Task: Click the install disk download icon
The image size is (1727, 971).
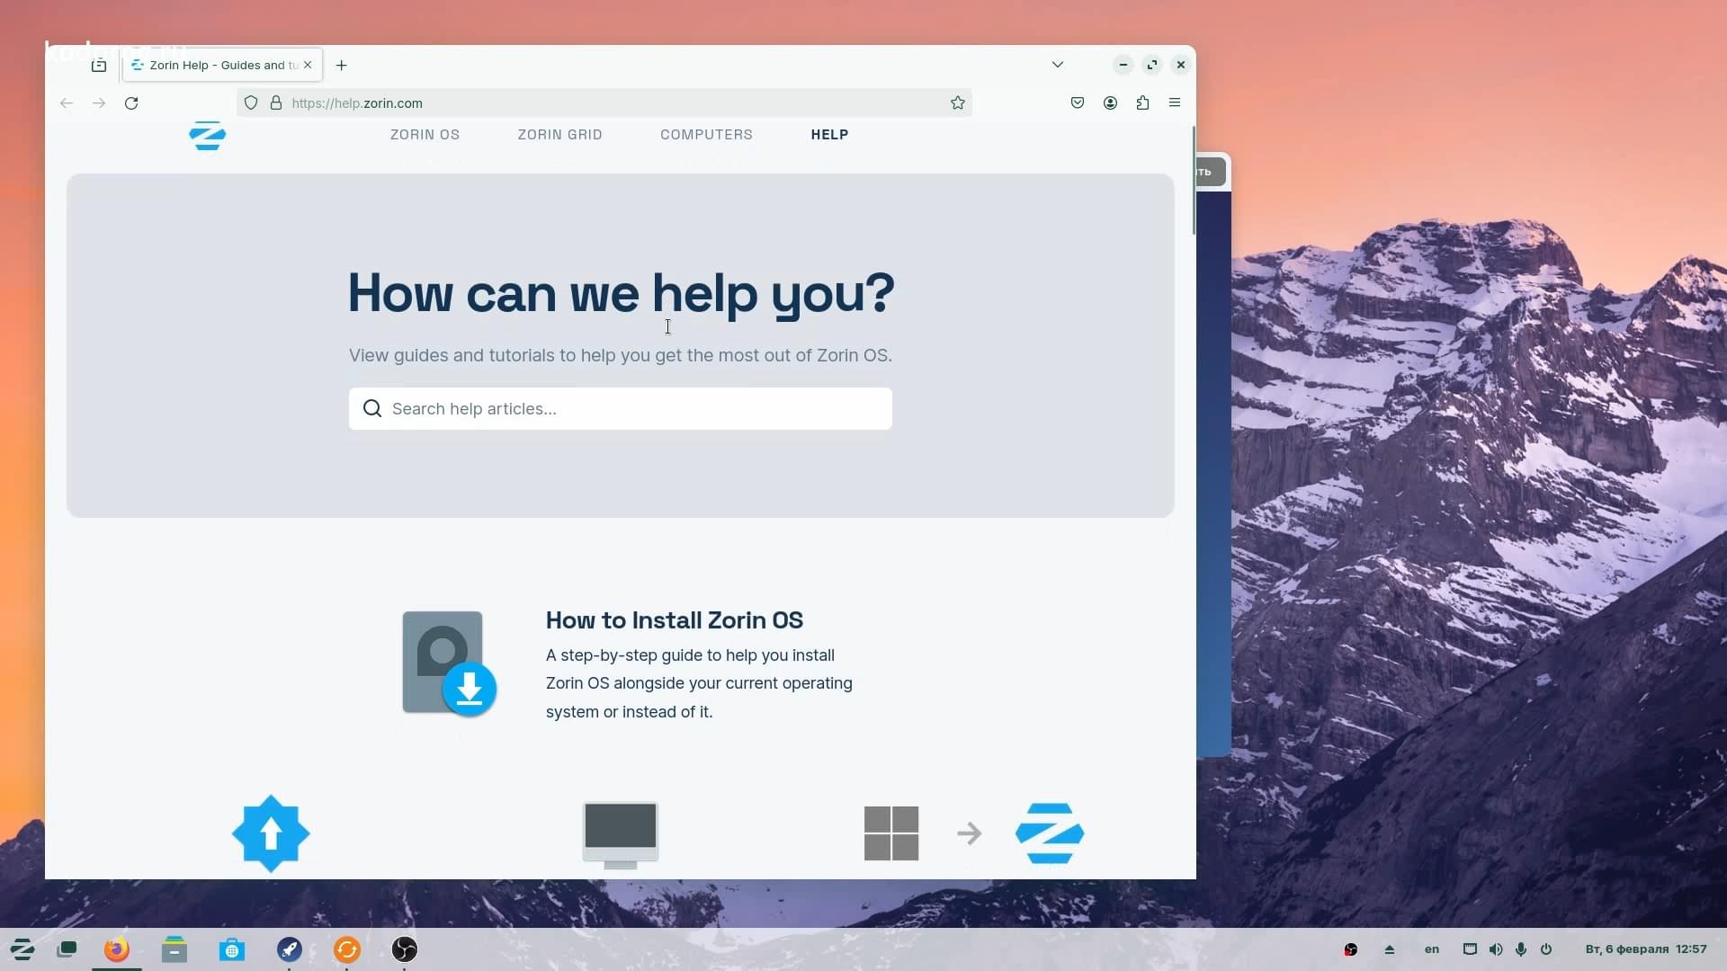Action: point(449,664)
